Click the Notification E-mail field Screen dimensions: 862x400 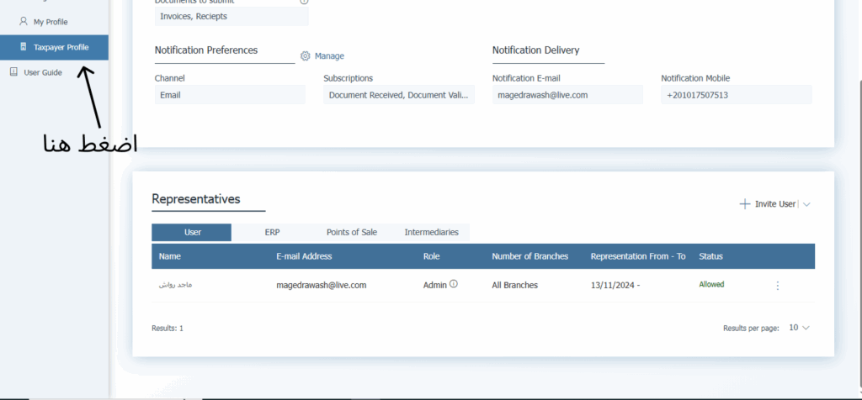pyautogui.click(x=567, y=95)
